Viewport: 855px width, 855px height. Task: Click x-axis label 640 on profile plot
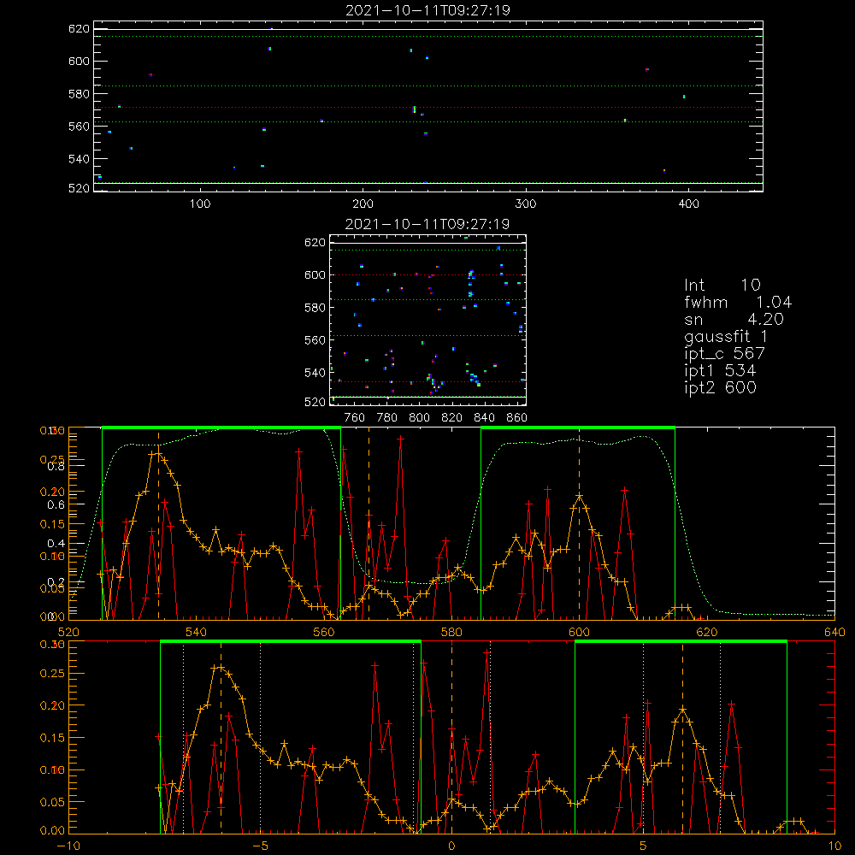(834, 632)
